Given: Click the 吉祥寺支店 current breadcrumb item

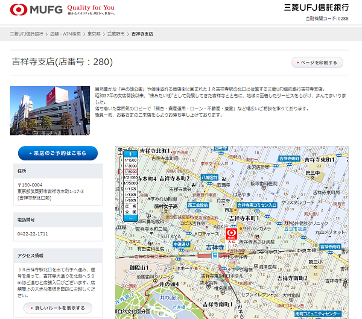Looking at the screenshot, I should coord(142,34).
